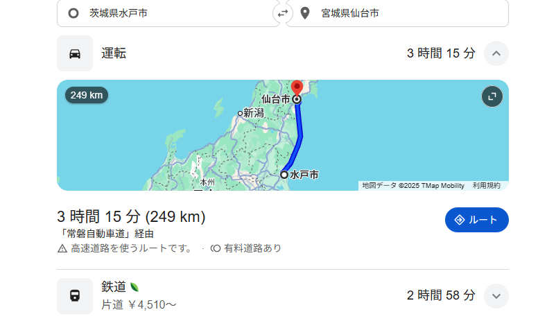Viewport: 556px width, 319px height.
Task: Open the 運転 driving option row
Action: 283,53
